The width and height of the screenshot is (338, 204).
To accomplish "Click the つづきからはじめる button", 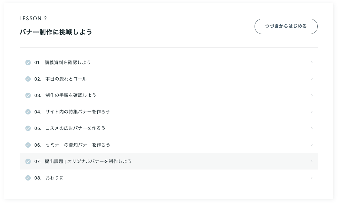I will coord(286,26).
